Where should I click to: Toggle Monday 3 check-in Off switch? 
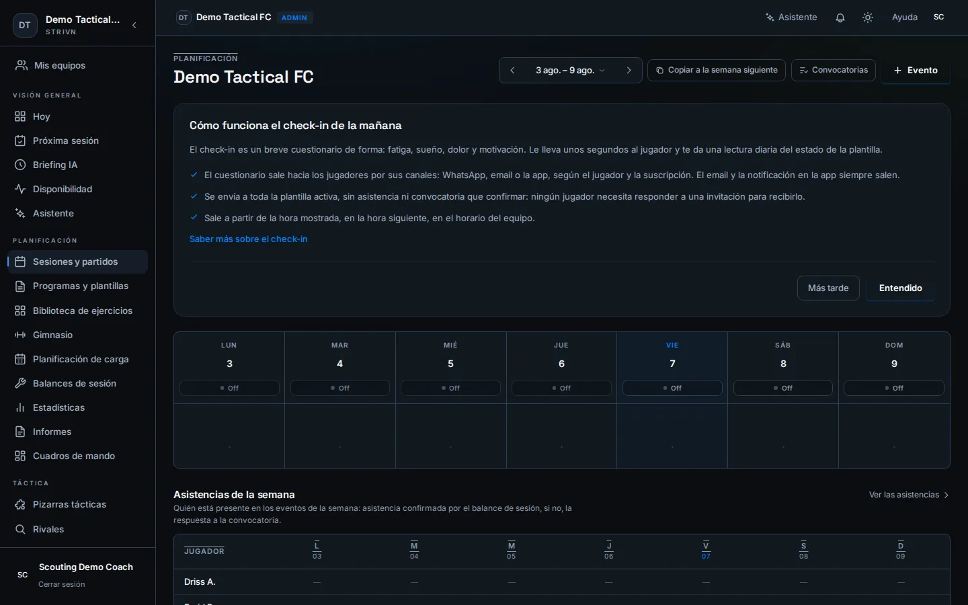click(x=229, y=388)
